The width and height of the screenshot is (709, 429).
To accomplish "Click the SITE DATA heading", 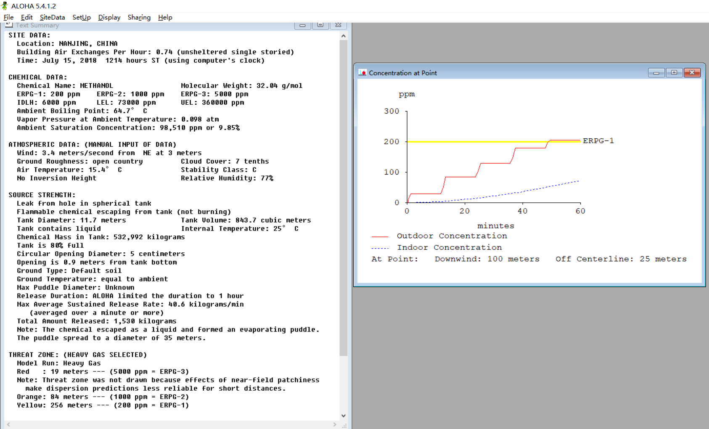I will click(29, 35).
